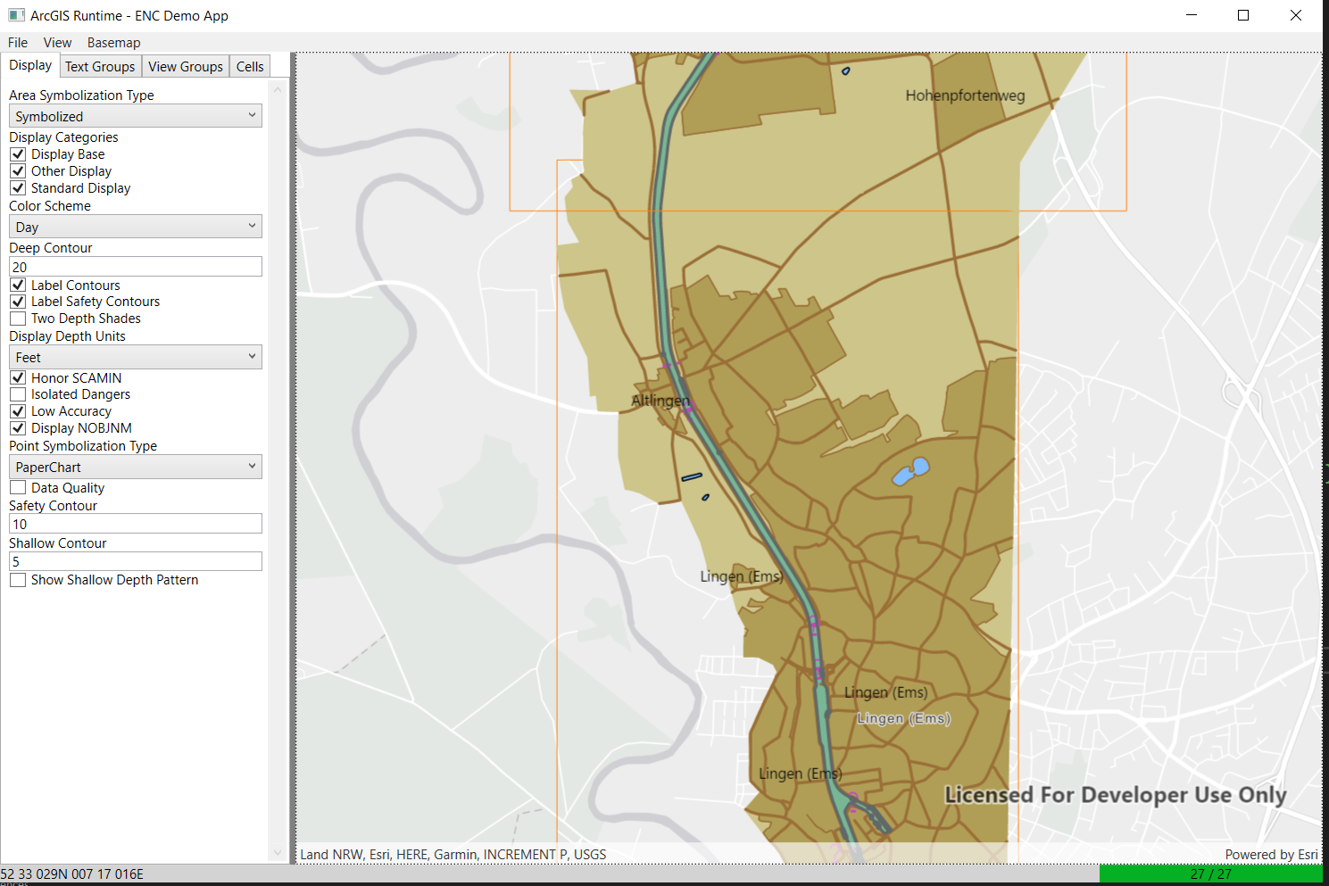The image size is (1329, 886).
Task: Click the Safety Contour input field
Action: [136, 524]
